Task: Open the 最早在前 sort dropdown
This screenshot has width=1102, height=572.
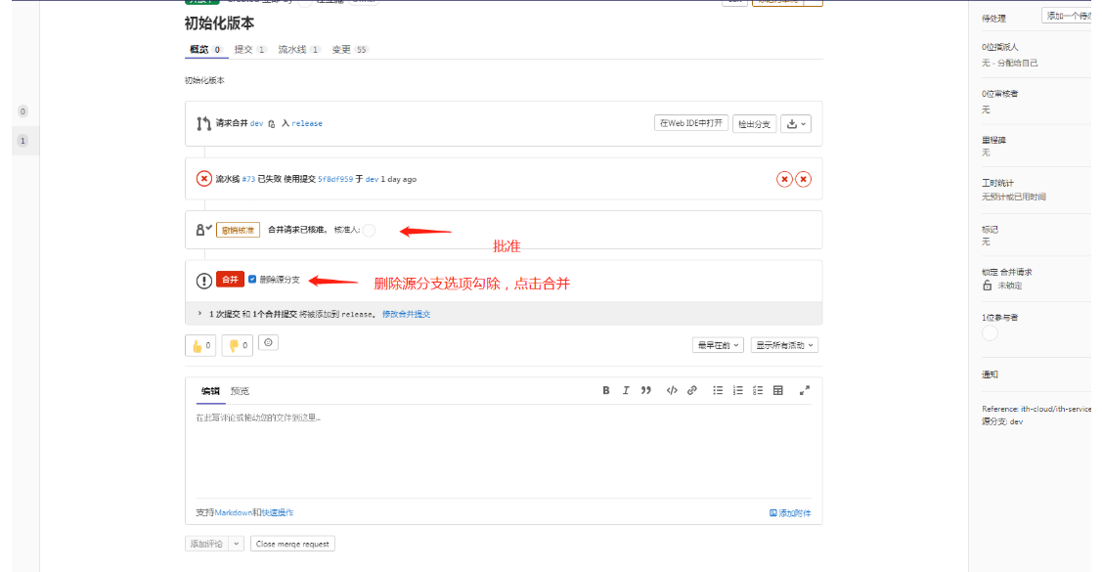Action: (x=718, y=345)
